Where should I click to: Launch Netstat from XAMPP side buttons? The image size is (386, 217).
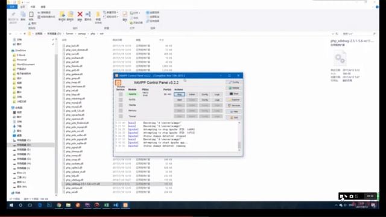point(233,88)
